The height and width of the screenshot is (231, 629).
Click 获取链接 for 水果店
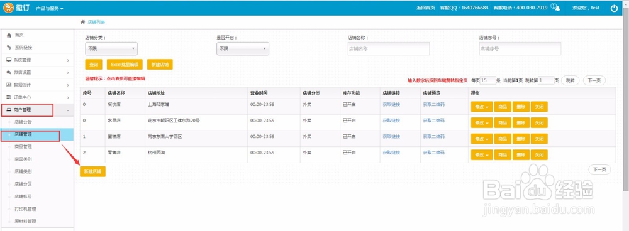tap(391, 121)
